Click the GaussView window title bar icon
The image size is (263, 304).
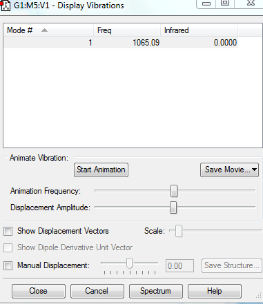tap(6, 6)
